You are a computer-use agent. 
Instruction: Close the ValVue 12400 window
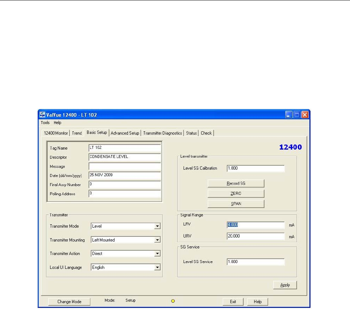(305, 115)
